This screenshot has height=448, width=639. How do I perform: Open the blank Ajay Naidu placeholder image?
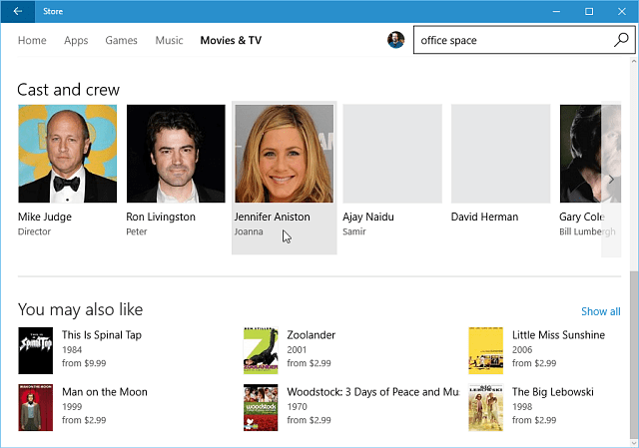pos(392,154)
